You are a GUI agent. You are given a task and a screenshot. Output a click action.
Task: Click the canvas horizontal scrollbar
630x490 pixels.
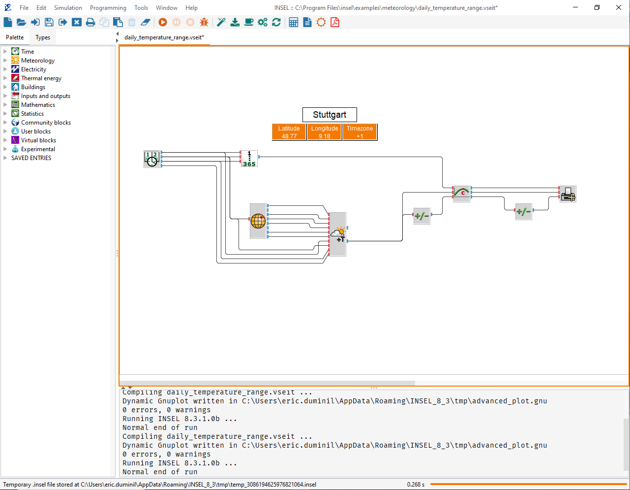(268, 383)
